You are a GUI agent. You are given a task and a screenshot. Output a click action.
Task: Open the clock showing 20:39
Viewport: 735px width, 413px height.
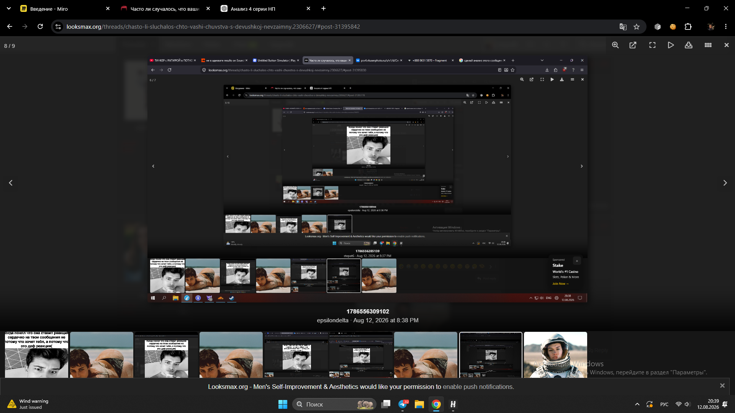pos(708,404)
